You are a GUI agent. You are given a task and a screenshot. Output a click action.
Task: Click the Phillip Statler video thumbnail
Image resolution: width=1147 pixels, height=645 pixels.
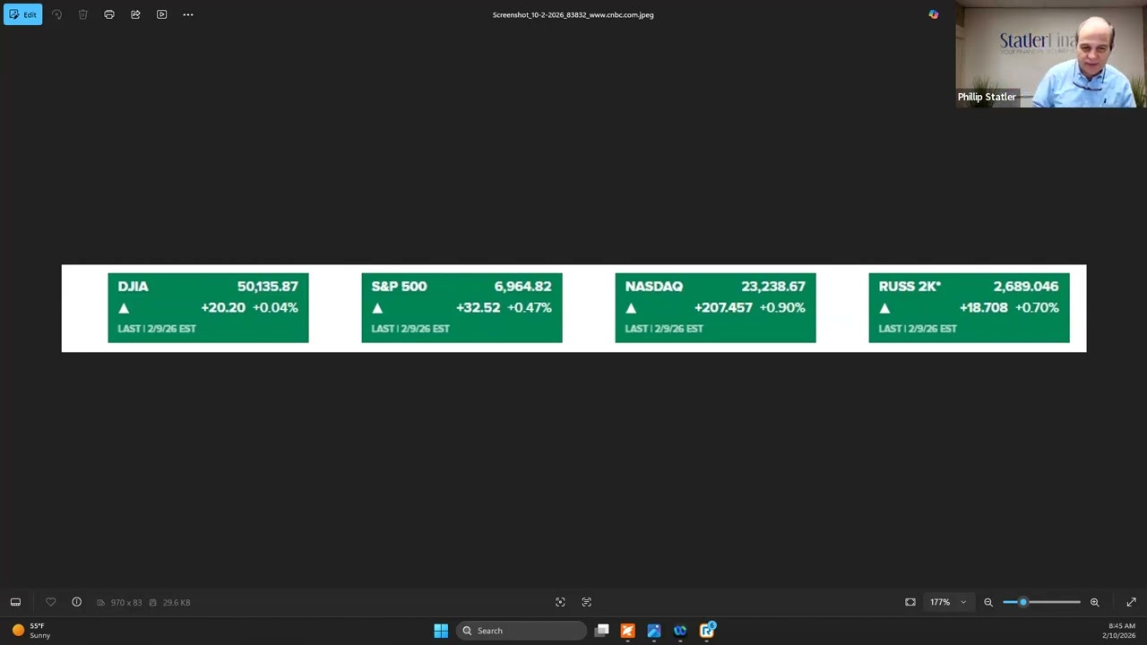1050,54
